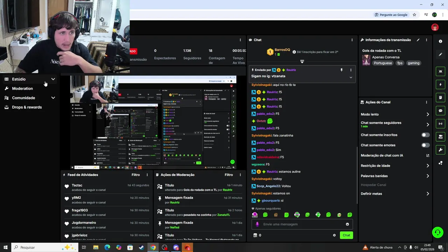Send message with green Chat button

pos(346,235)
